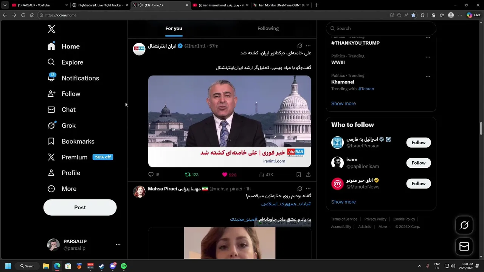Screen dimensions: 484x272
Task: Open Privacy Policy link
Action: pyautogui.click(x=375, y=219)
